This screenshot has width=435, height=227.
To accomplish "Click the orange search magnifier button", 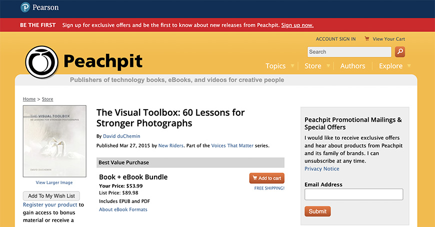I will (400, 52).
